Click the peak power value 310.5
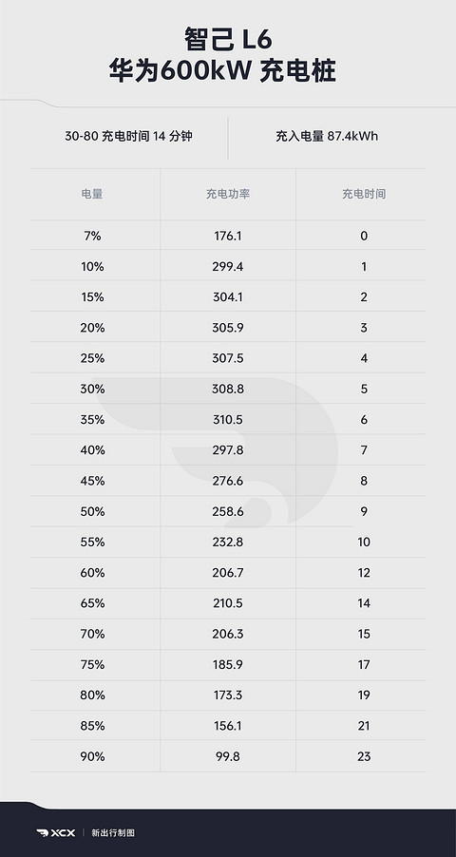 [228, 420]
